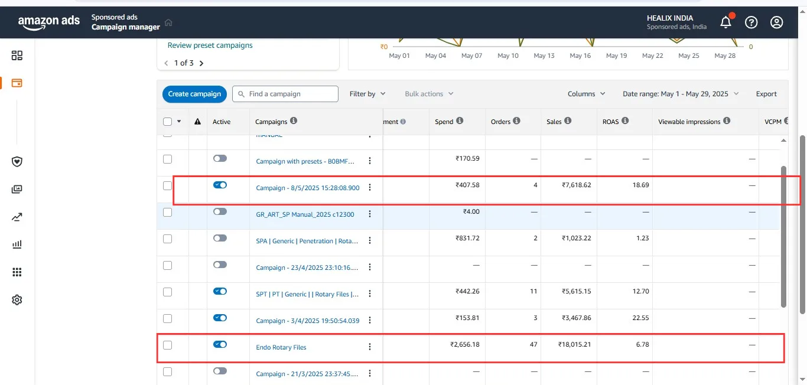Open the three-dot menu for the SPT | PT | Generic row
Screen dimensions: 807x385
point(370,294)
